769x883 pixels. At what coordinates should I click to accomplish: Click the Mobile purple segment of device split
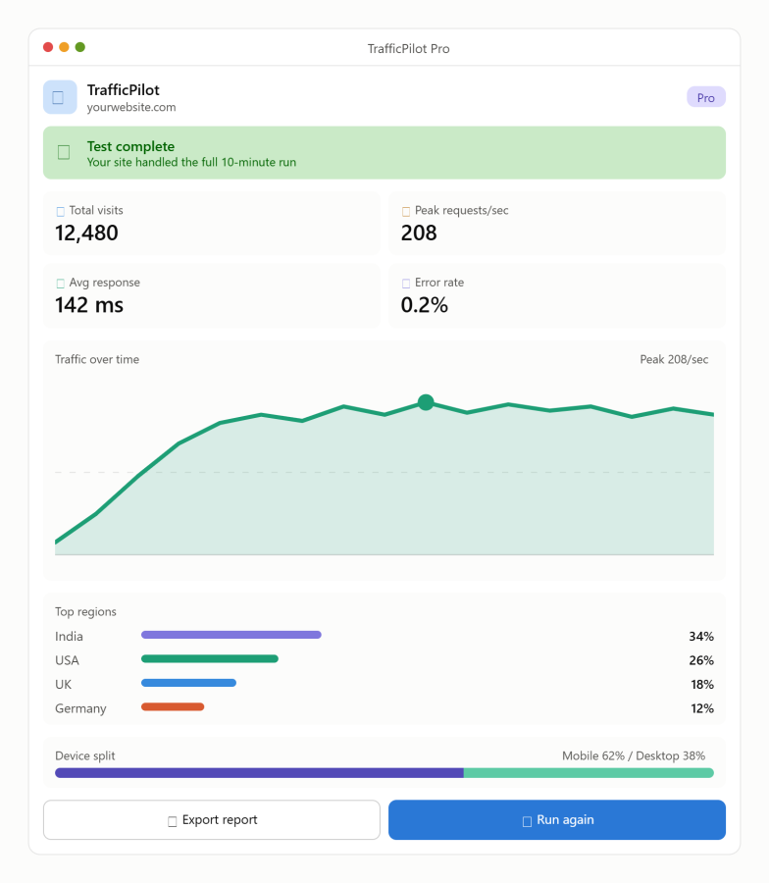coord(260,773)
